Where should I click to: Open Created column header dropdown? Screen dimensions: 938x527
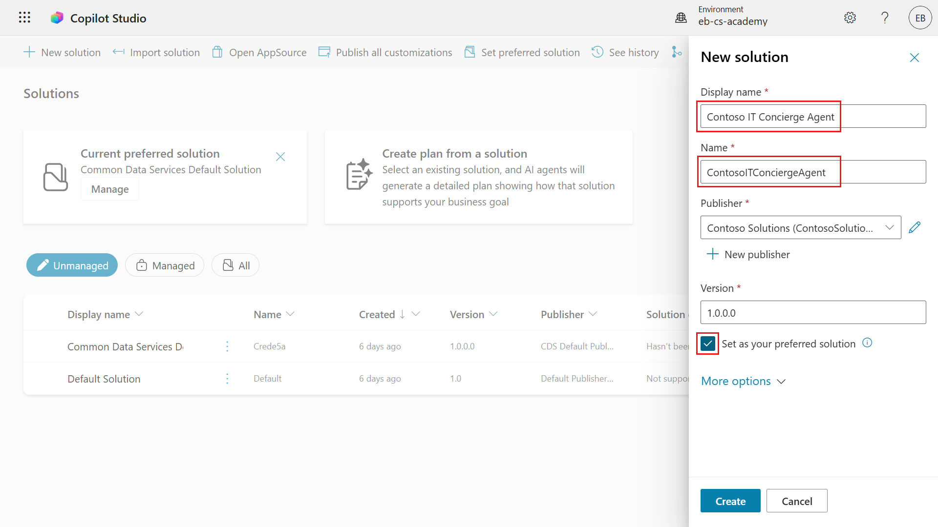[416, 314]
